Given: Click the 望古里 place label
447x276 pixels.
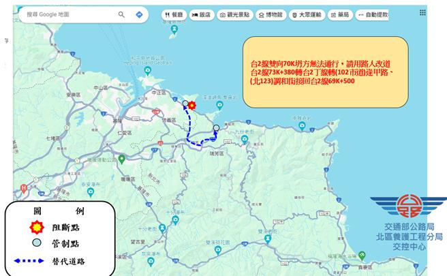Looking at the screenshot, I should pos(138,242).
